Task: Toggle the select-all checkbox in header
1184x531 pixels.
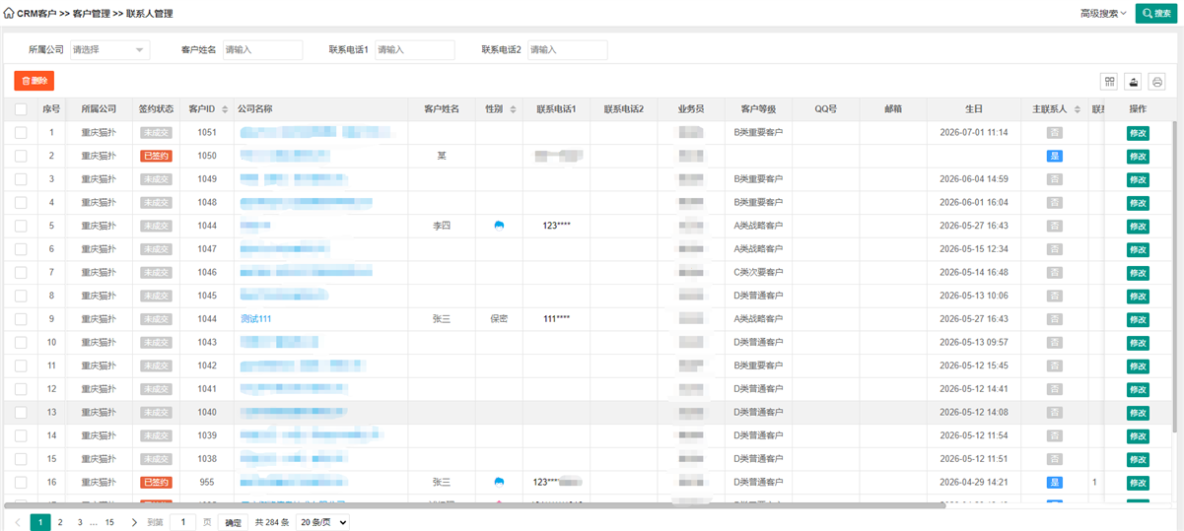Action: (x=21, y=109)
